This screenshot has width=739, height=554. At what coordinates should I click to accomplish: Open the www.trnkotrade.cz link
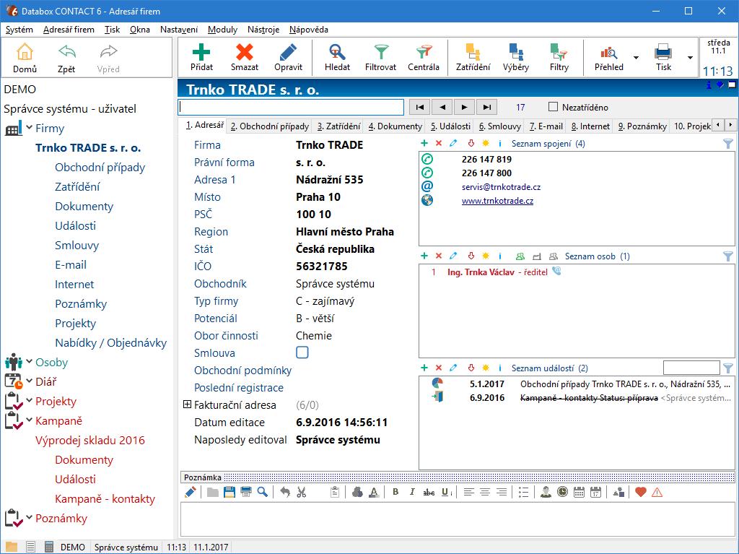pyautogui.click(x=497, y=201)
